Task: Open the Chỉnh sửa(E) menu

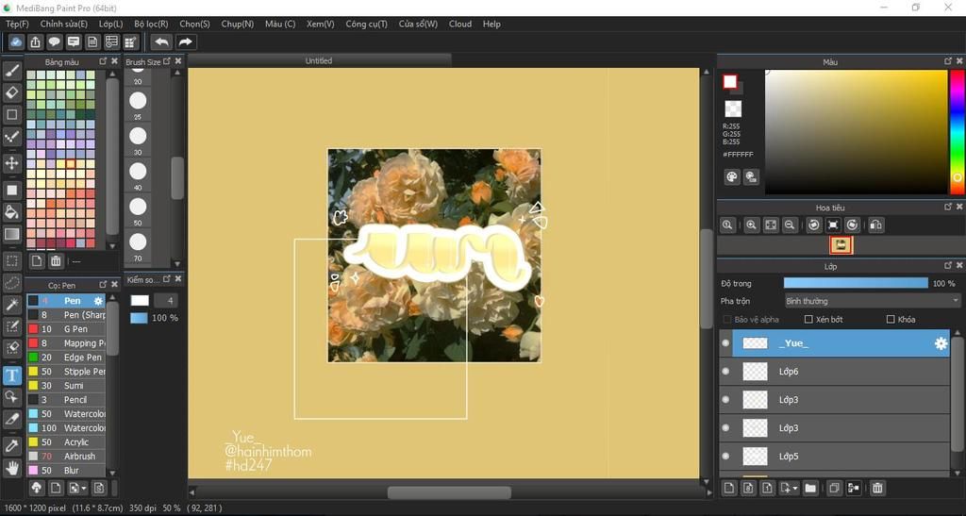Action: coord(63,24)
